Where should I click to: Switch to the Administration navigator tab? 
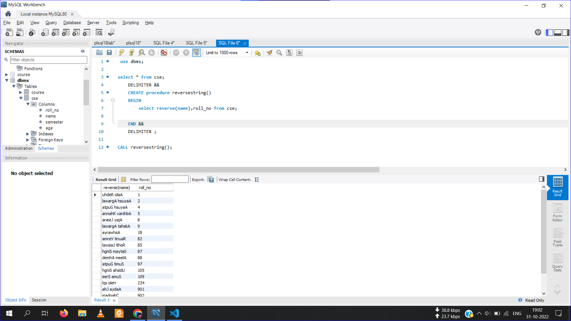click(19, 148)
